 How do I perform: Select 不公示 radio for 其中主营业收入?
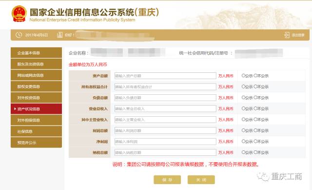(255, 120)
